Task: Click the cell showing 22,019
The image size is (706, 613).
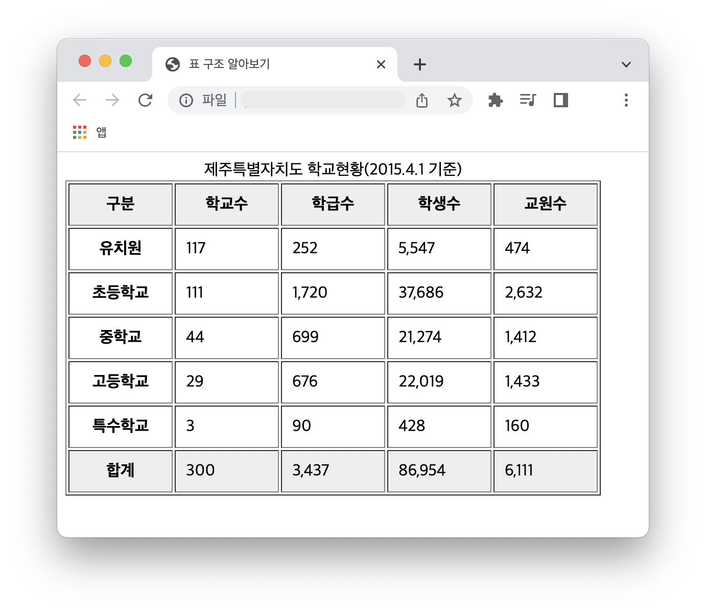Action: tap(439, 382)
